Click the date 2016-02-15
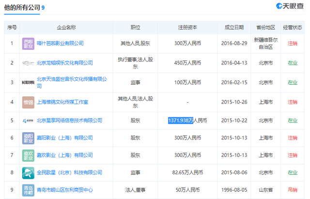The height and width of the screenshot is (199, 310). click(x=234, y=82)
